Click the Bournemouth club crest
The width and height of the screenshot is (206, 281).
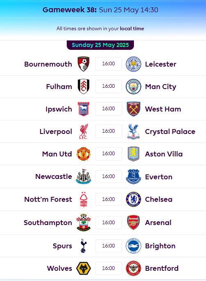click(84, 64)
